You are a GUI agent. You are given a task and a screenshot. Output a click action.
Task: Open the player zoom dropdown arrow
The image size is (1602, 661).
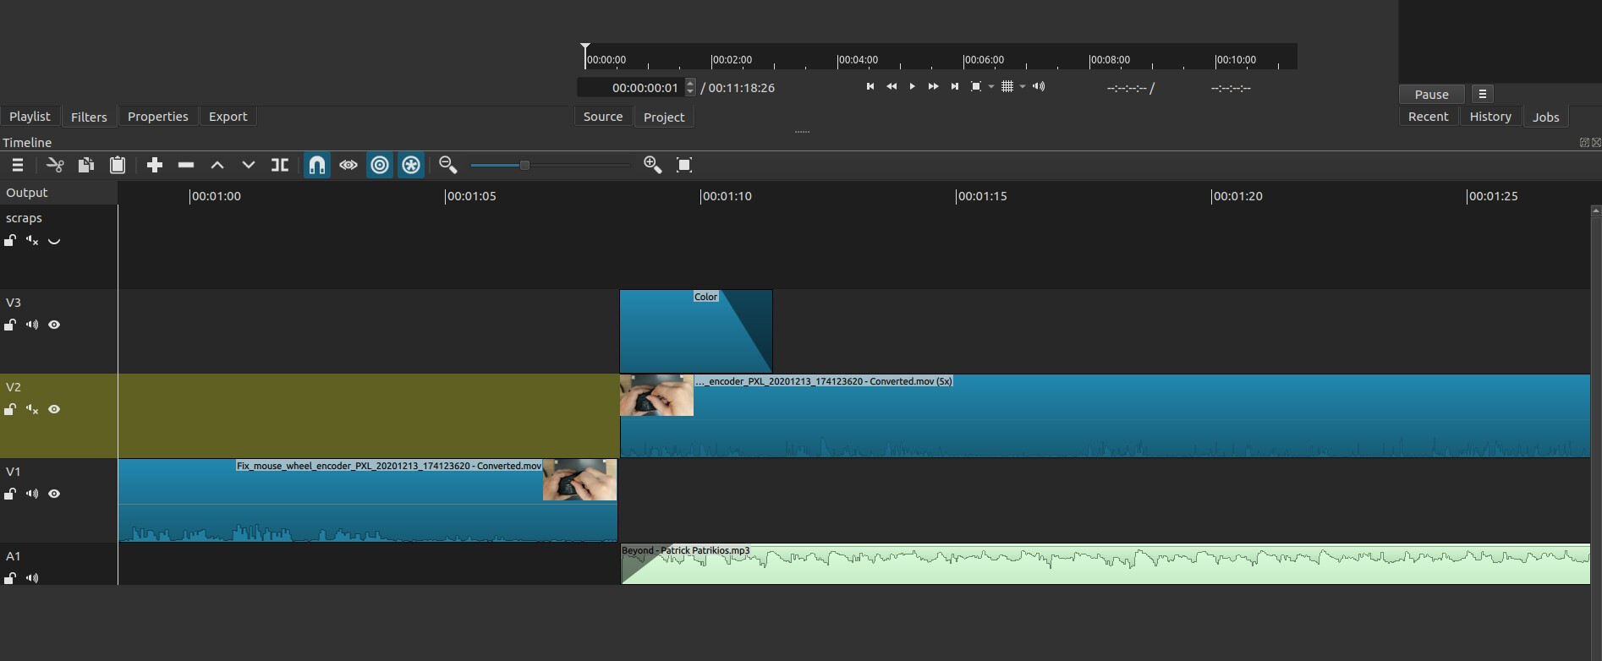tap(991, 86)
